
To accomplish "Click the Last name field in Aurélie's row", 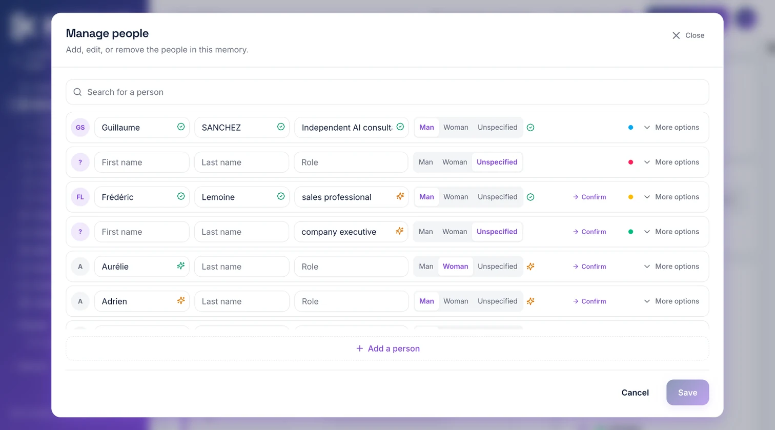I will [241, 267].
